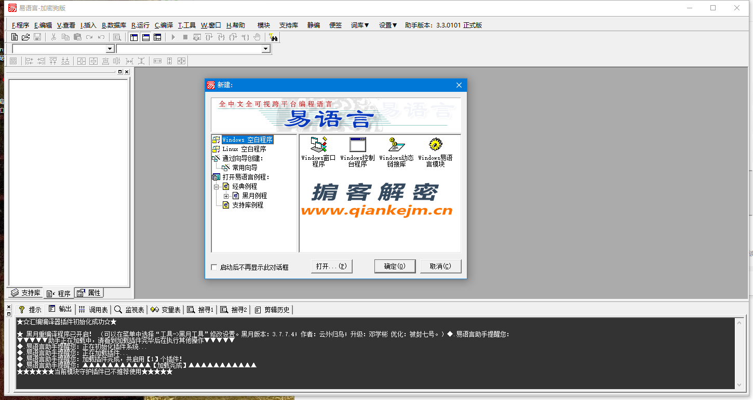The height and width of the screenshot is (400, 753).
Task: Click the Redo arrow toolbar icon
Action: [89, 37]
